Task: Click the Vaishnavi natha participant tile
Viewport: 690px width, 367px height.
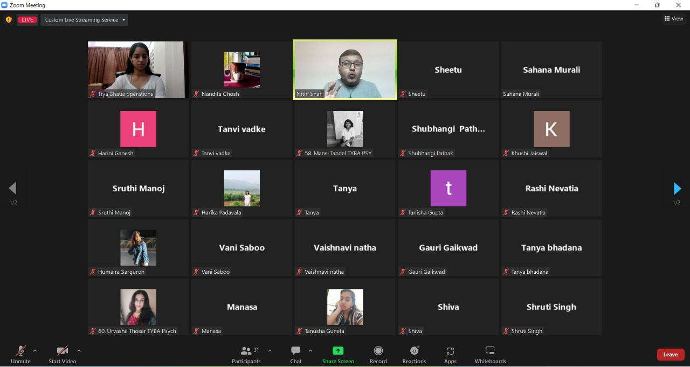Action: (x=345, y=248)
